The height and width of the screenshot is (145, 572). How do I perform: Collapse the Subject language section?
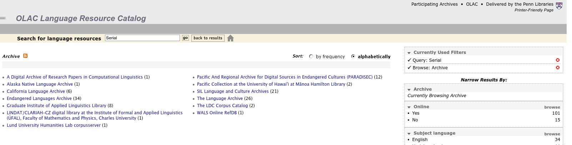tap(409, 134)
